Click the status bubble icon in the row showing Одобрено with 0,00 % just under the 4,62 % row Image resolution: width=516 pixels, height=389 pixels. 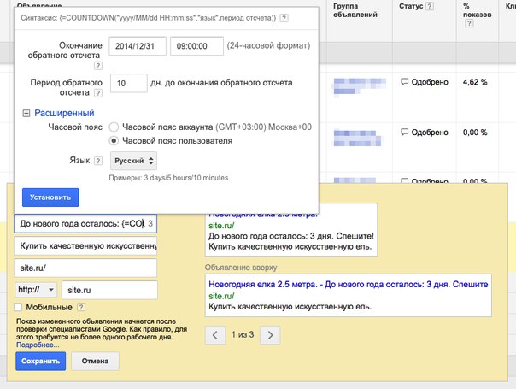pyautogui.click(x=404, y=132)
